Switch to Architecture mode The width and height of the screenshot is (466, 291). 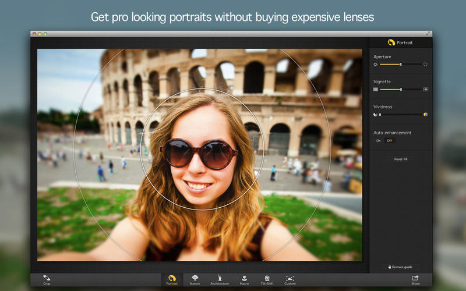point(220,279)
